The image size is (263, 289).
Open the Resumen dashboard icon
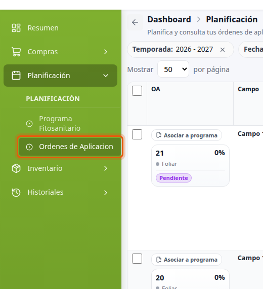click(16, 28)
